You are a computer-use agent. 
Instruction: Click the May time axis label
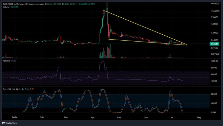[x=119, y=117]
